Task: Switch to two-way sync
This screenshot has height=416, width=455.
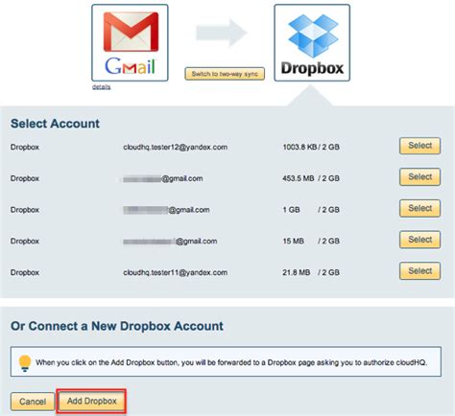Action: [x=225, y=74]
